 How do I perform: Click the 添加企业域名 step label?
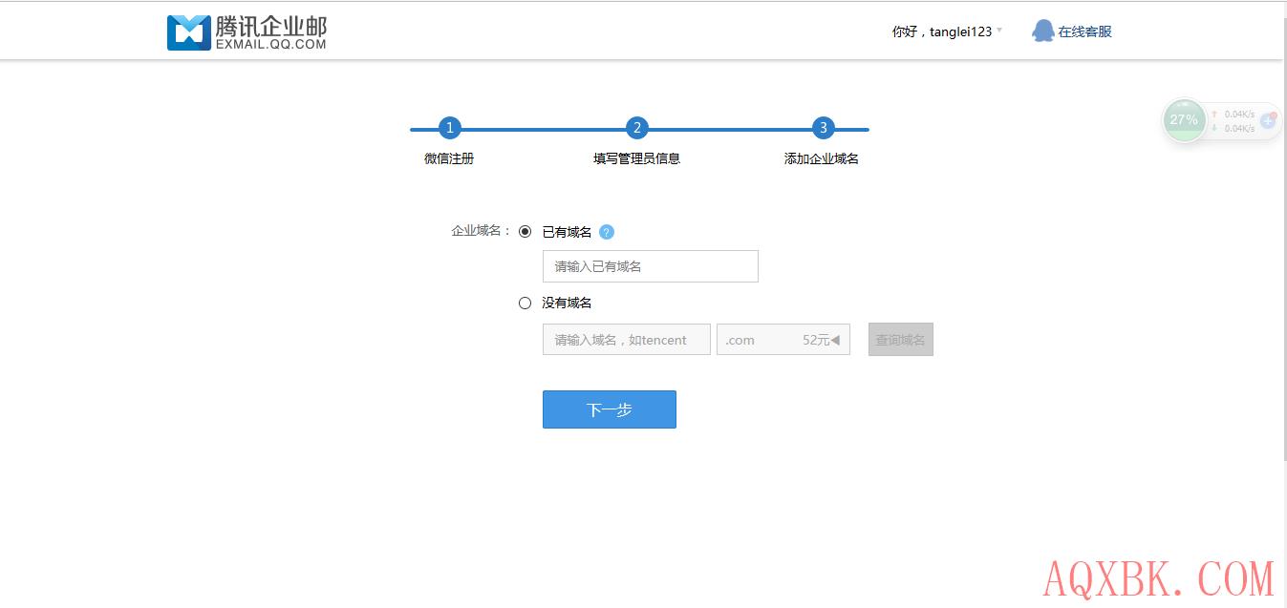(x=822, y=158)
